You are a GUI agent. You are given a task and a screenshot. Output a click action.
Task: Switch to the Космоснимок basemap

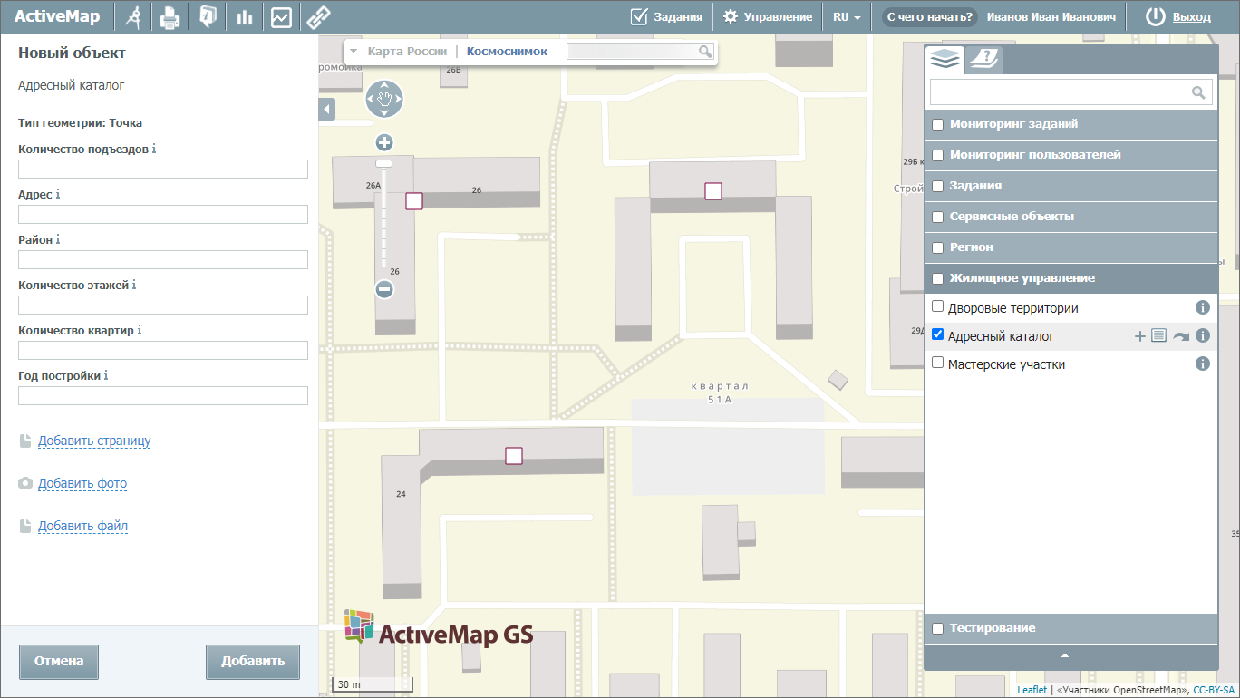[x=507, y=52]
